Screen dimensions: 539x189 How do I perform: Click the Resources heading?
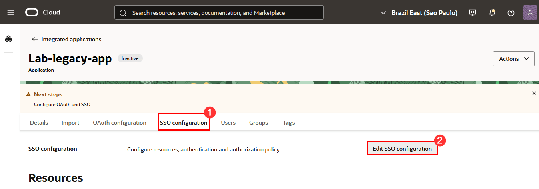56,178
